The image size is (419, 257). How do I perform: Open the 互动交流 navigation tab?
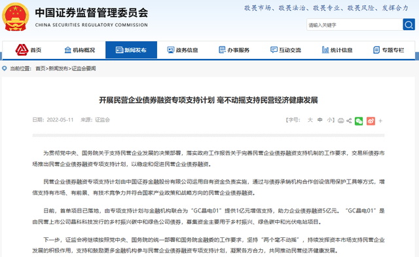point(285,50)
